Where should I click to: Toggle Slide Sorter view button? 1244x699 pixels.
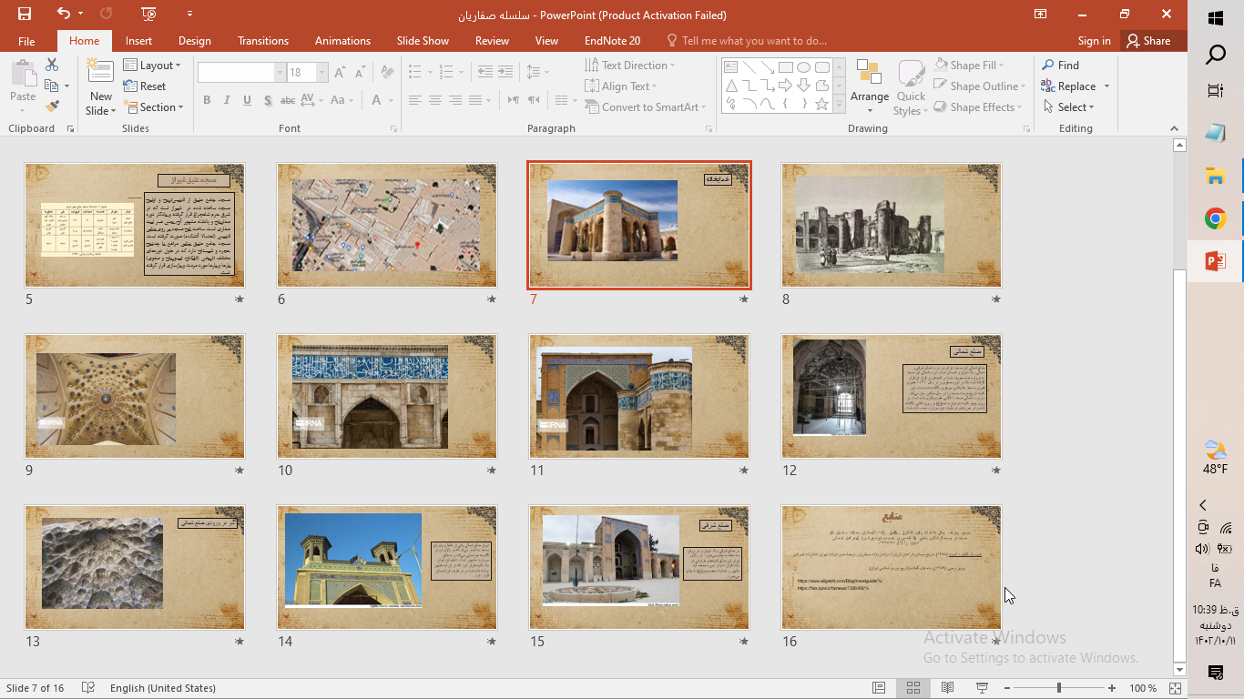(913, 688)
